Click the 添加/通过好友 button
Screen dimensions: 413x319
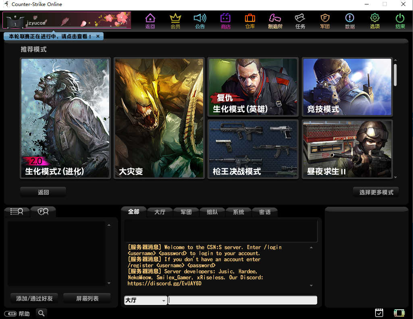[34, 298]
